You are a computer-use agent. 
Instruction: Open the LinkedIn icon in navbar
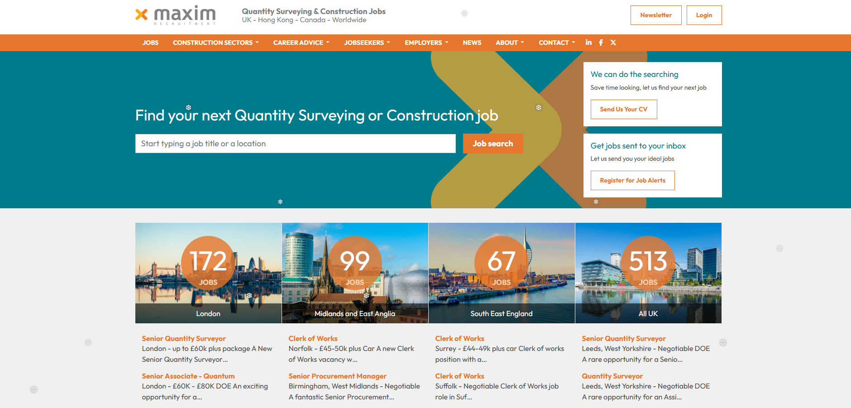(x=588, y=42)
